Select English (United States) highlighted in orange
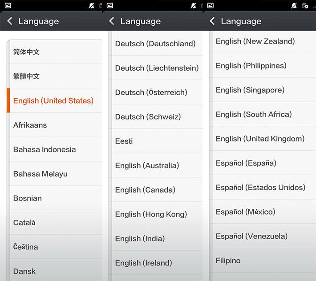The image size is (316, 281). pos(53,100)
